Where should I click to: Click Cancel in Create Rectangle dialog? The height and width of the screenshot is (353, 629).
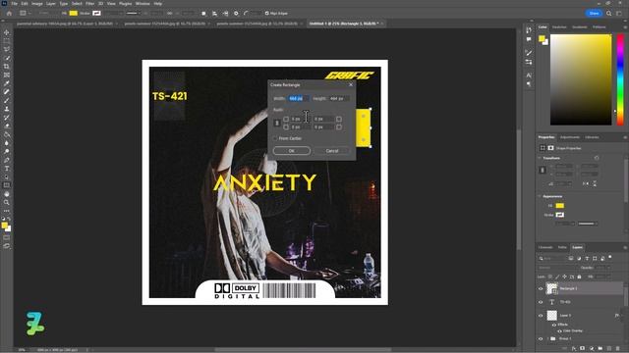pyautogui.click(x=332, y=151)
